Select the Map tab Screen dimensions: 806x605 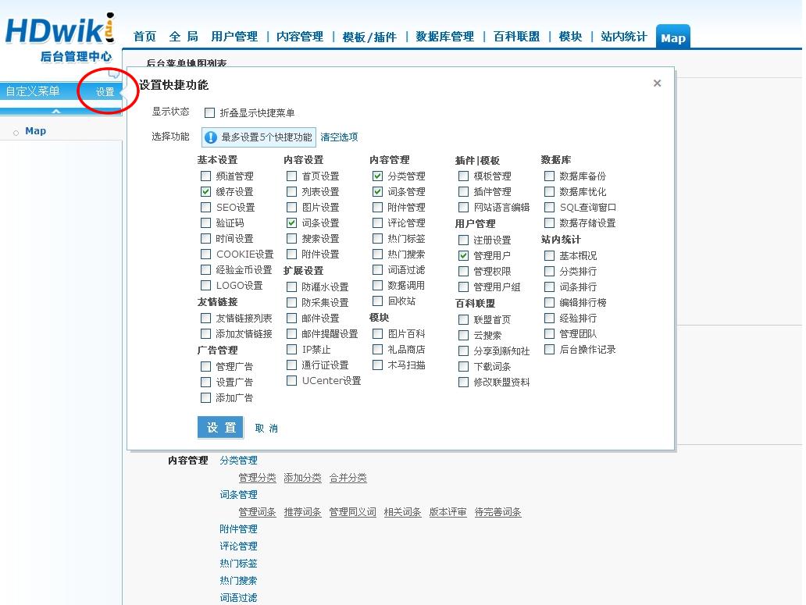(673, 38)
